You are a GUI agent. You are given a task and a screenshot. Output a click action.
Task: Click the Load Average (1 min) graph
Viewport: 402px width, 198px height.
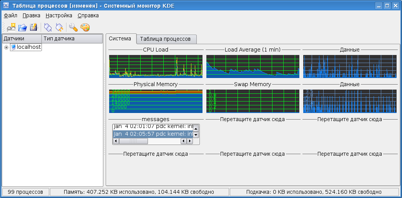(x=253, y=67)
